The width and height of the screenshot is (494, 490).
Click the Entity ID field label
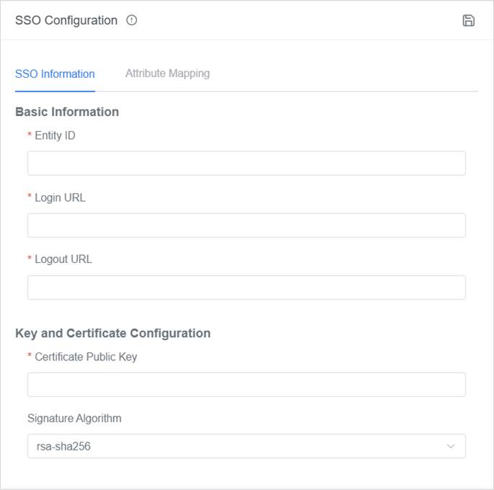tap(55, 135)
